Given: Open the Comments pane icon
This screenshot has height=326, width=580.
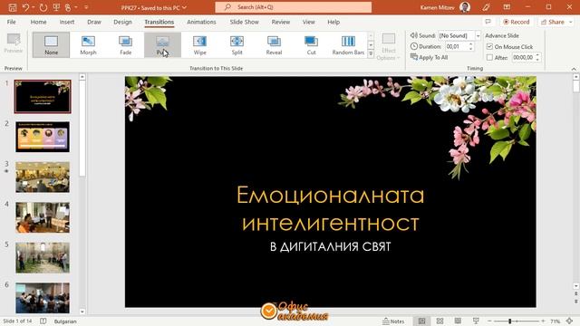Looking at the screenshot, I should (488, 22).
